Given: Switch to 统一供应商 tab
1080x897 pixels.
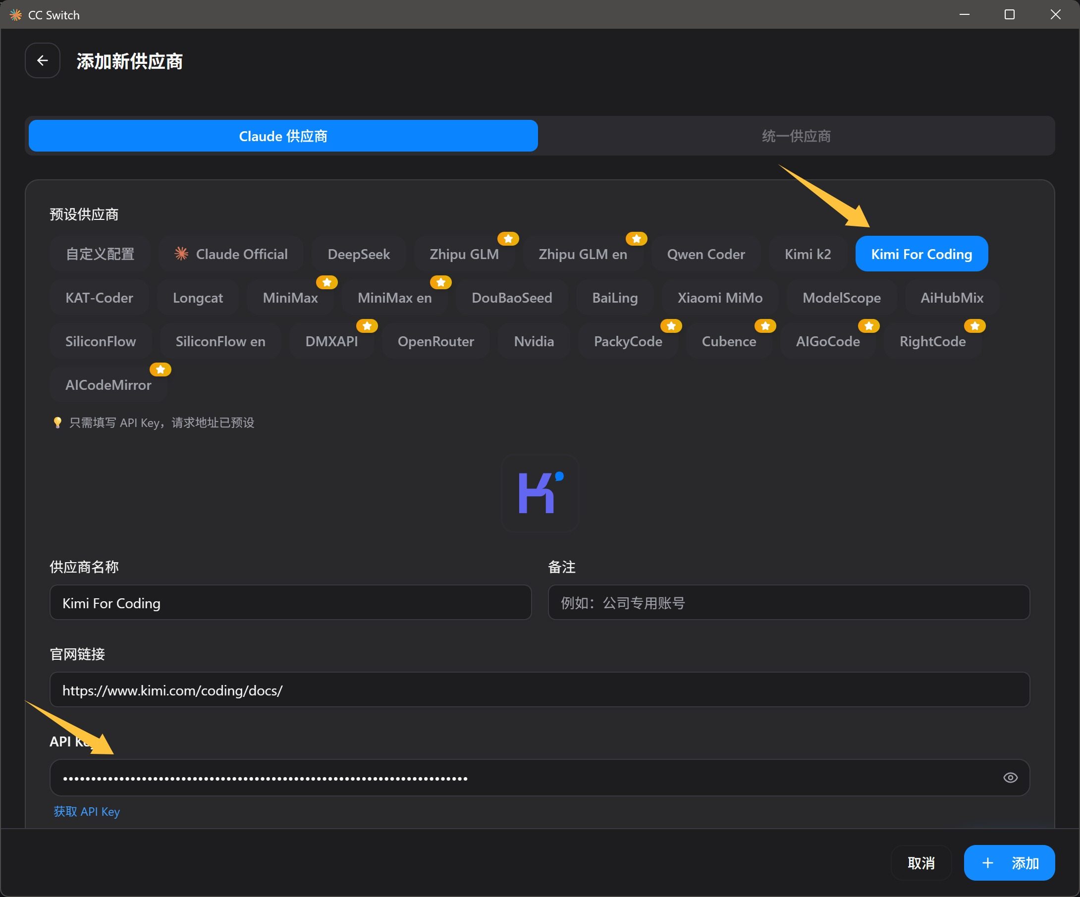Looking at the screenshot, I should coord(796,136).
